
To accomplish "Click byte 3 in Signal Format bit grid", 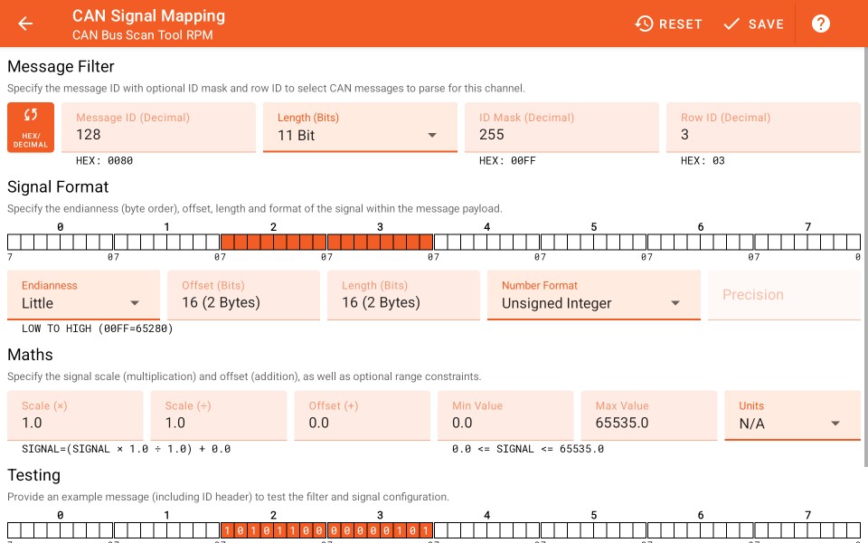I will 381,242.
